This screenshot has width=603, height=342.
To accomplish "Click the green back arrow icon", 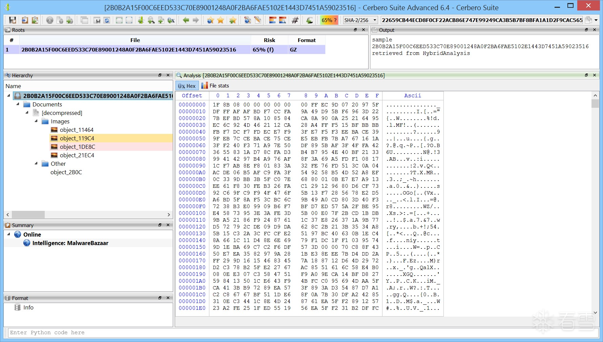I will click(x=186, y=20).
